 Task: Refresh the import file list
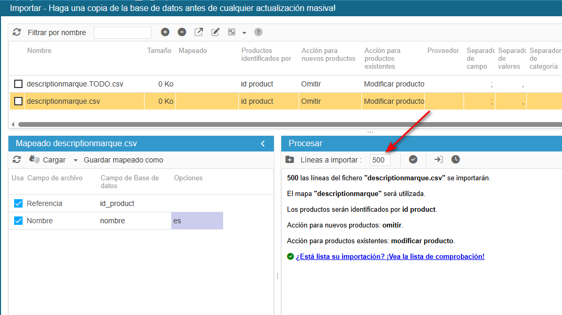17,32
